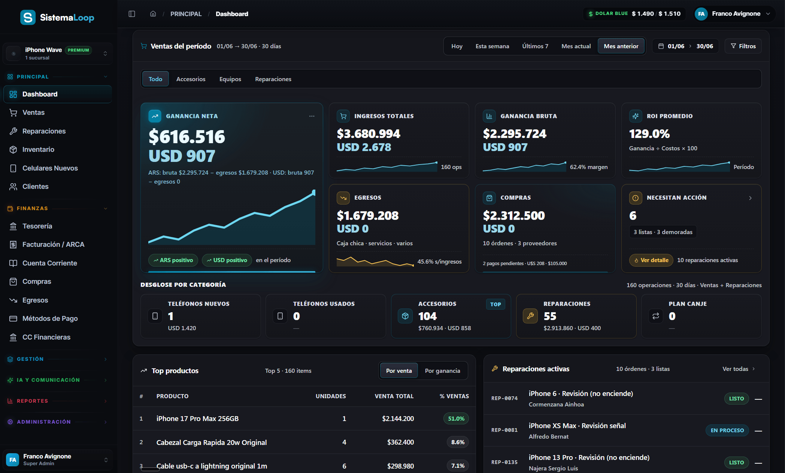Image resolution: width=785 pixels, height=473 pixels.
Task: Expand the GESTIÓN sidebar section
Action: [58, 359]
